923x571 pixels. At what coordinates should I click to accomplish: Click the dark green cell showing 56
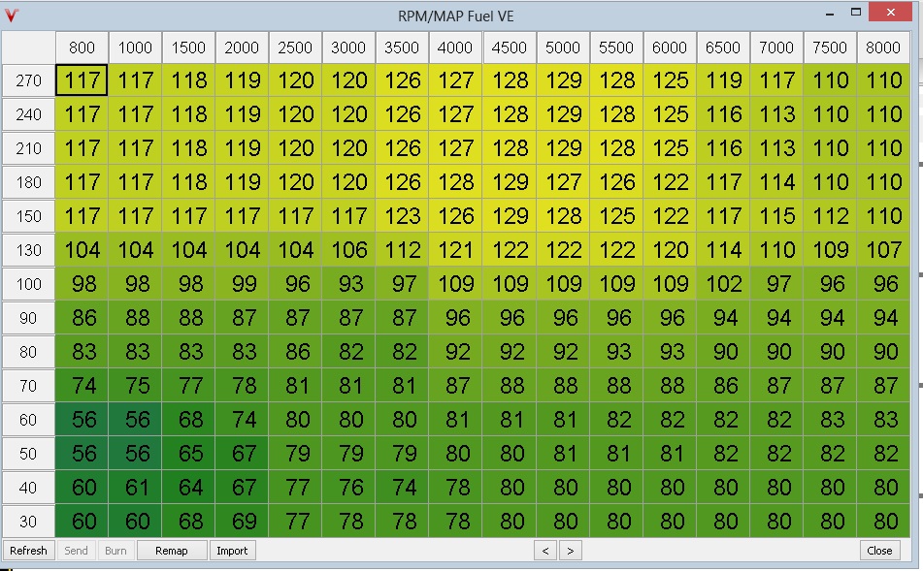point(82,420)
